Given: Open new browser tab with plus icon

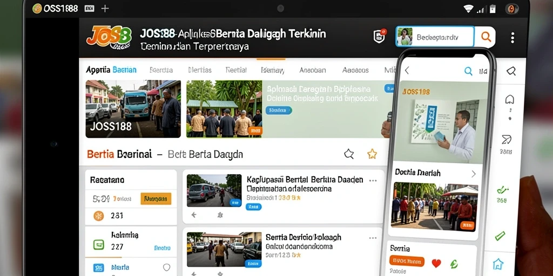Looking at the screenshot, I should click(105, 9).
